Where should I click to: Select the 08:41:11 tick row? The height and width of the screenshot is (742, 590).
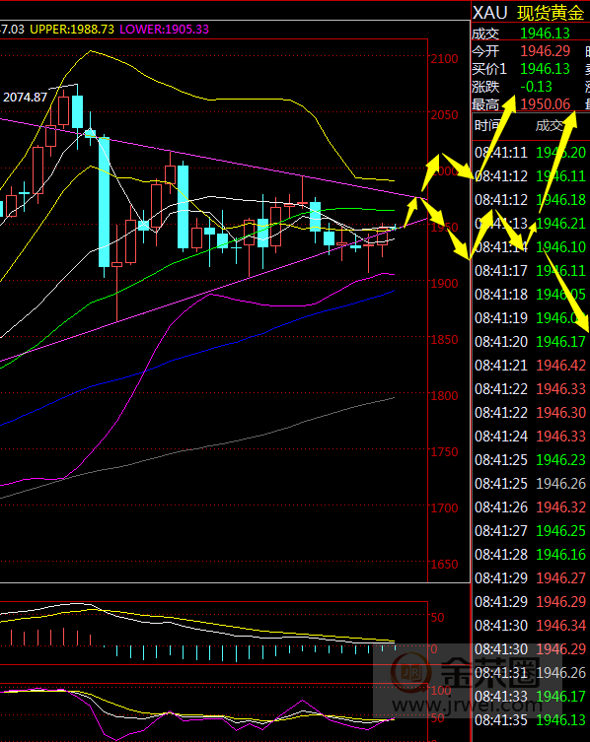pyautogui.click(x=531, y=153)
